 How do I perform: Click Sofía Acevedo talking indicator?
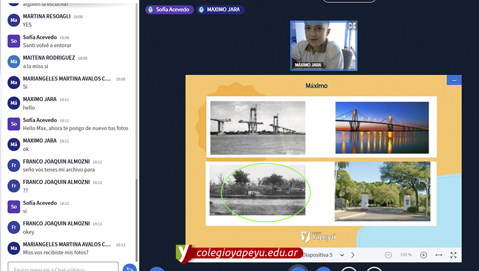click(x=170, y=10)
